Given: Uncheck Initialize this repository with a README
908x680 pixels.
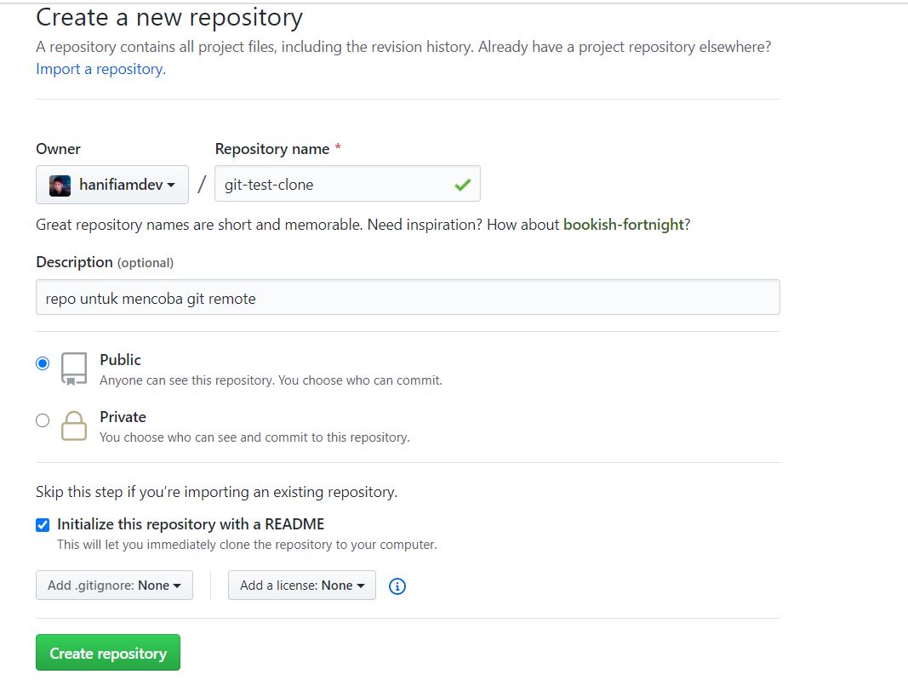Looking at the screenshot, I should 43,525.
